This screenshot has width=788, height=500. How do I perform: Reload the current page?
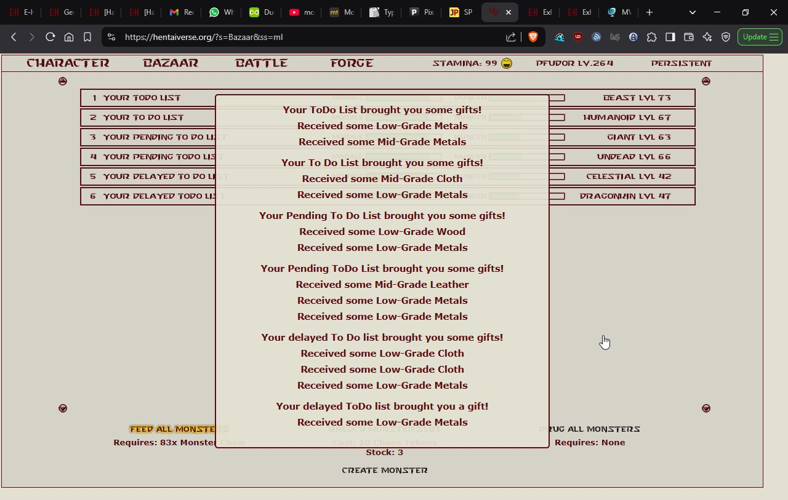(x=50, y=37)
